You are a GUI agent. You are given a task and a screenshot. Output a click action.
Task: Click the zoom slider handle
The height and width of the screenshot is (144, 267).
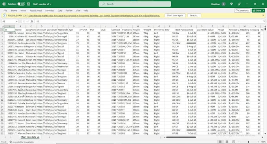[249, 142]
